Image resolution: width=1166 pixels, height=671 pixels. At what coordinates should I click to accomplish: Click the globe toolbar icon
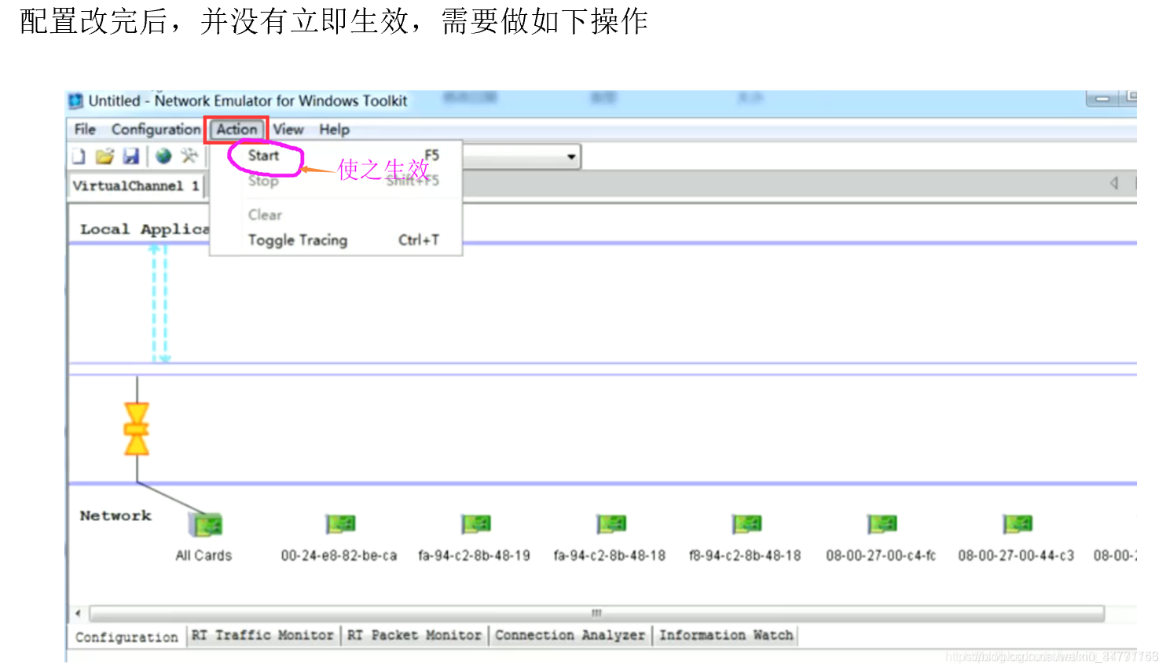pyautogui.click(x=163, y=156)
